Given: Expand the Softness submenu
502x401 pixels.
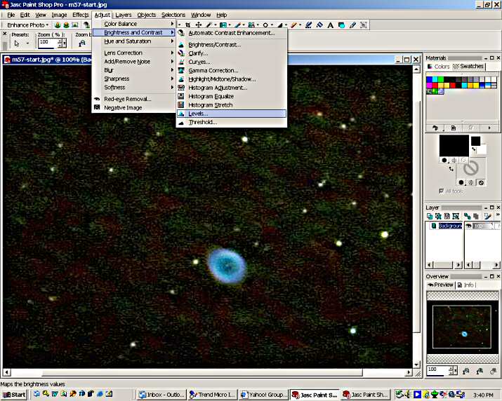Looking at the screenshot, I should click(134, 88).
